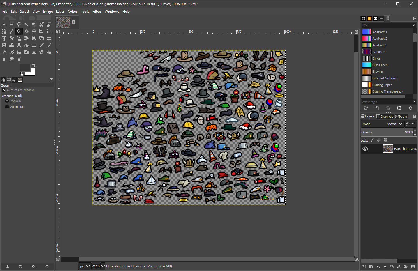Screen dimensions: 418x271
Task: Pick the Text tool in toolbox
Action: pos(19,45)
